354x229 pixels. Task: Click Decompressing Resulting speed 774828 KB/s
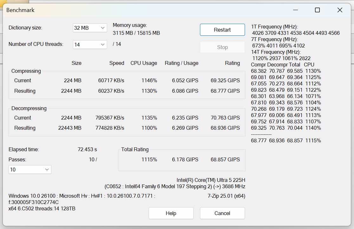tap(110, 128)
